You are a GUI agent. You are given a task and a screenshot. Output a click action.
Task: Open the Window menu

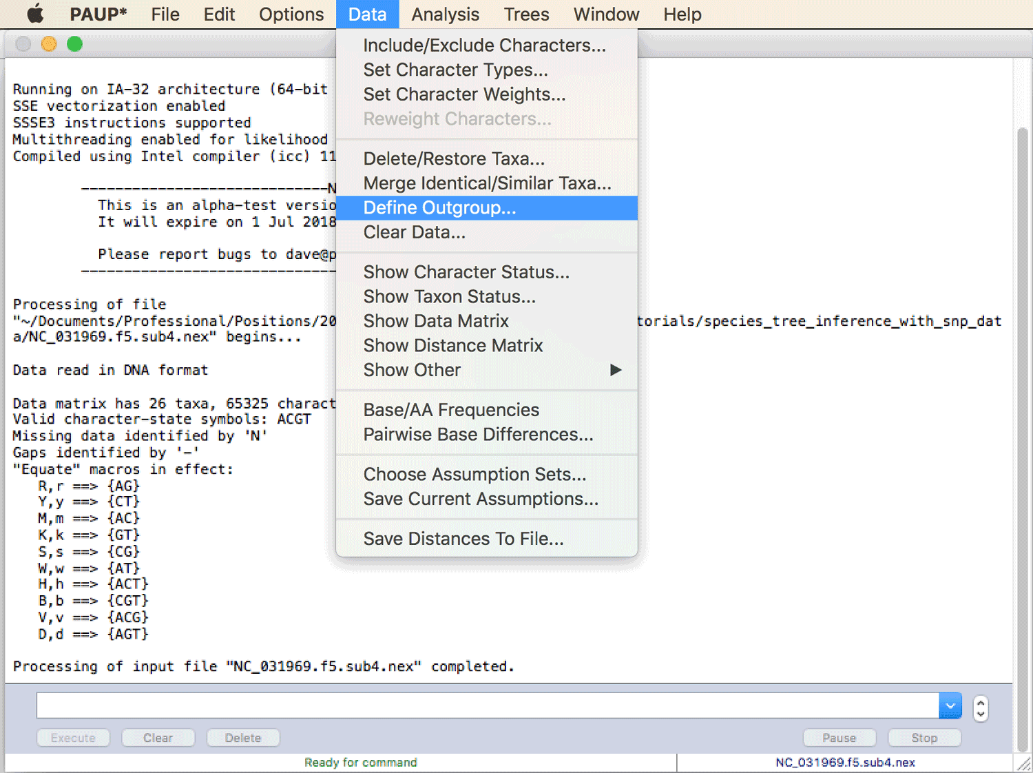[x=606, y=14]
